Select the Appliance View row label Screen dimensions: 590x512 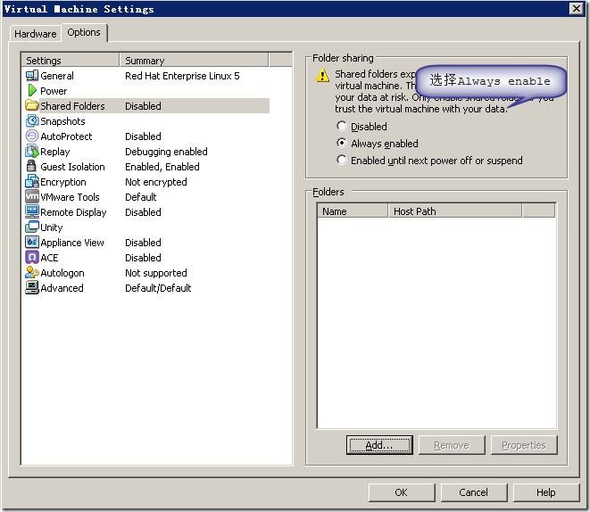[72, 243]
